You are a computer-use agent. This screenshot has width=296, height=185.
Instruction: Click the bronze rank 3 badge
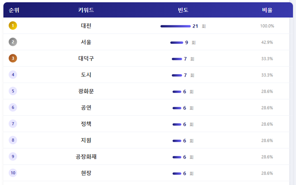13,59
